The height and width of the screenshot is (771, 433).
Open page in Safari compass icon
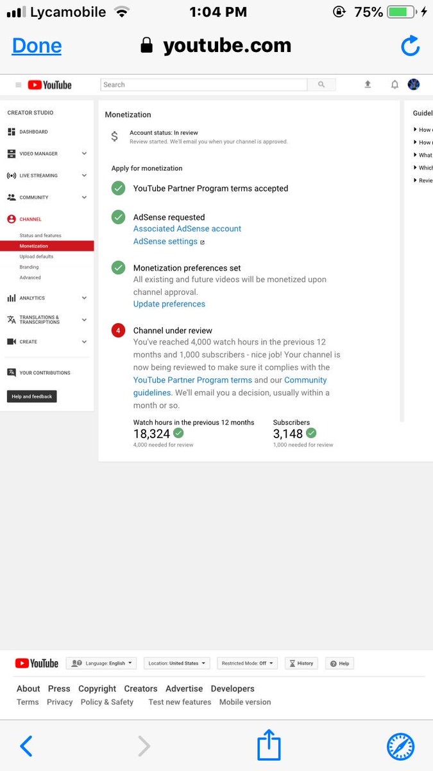[401, 747]
